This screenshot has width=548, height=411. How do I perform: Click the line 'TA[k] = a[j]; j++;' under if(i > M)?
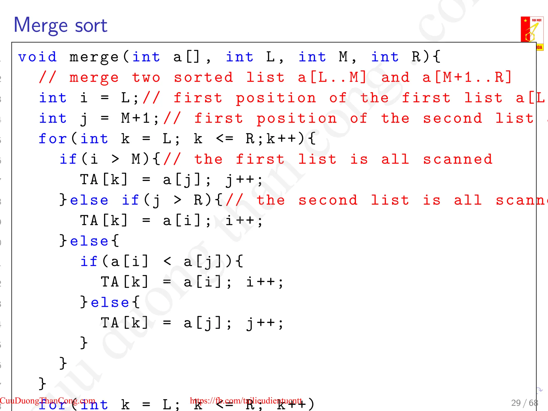[x=172, y=180]
